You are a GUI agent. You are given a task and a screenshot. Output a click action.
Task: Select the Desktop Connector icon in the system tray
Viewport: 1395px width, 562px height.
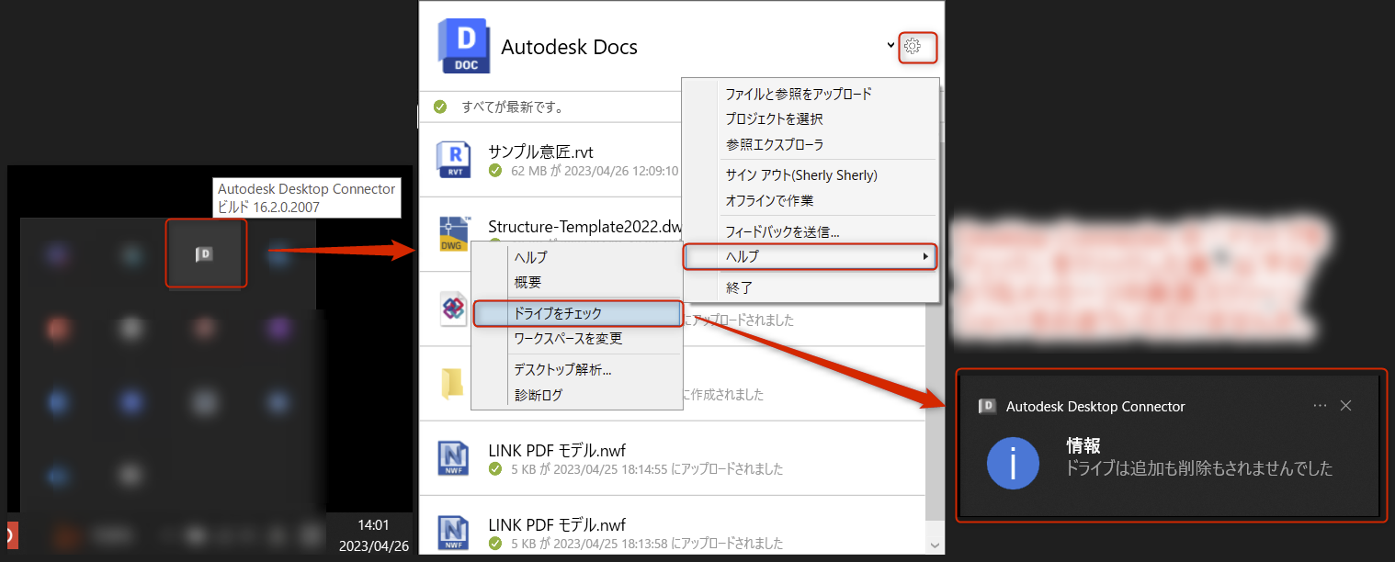(205, 254)
